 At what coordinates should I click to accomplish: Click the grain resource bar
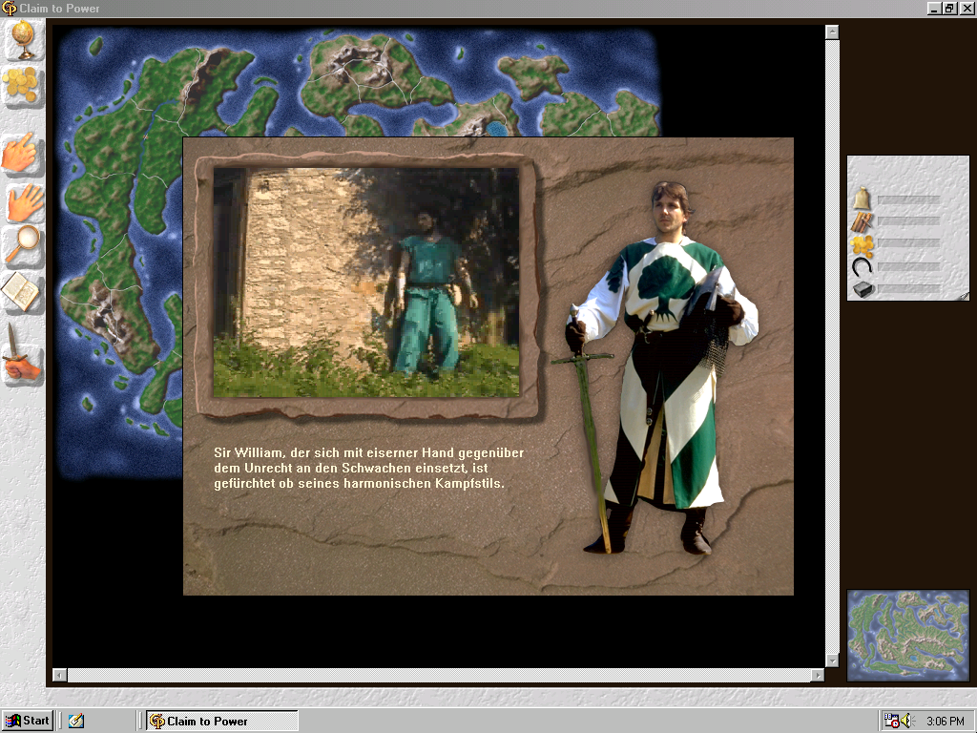coord(908,199)
